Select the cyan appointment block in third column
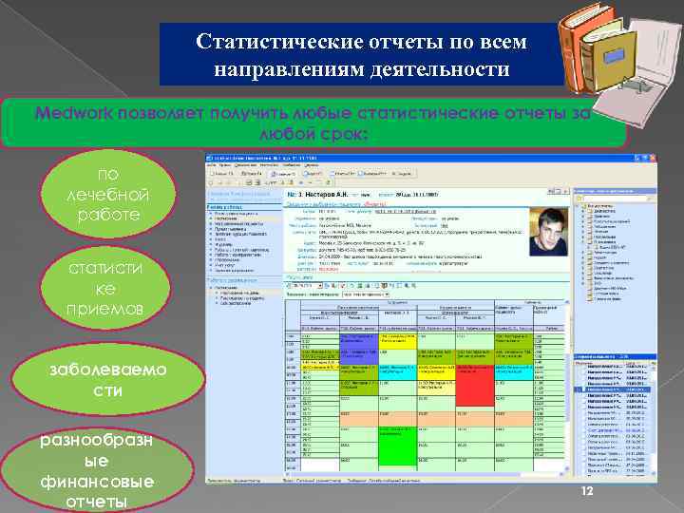684x513 pixels. click(x=397, y=373)
